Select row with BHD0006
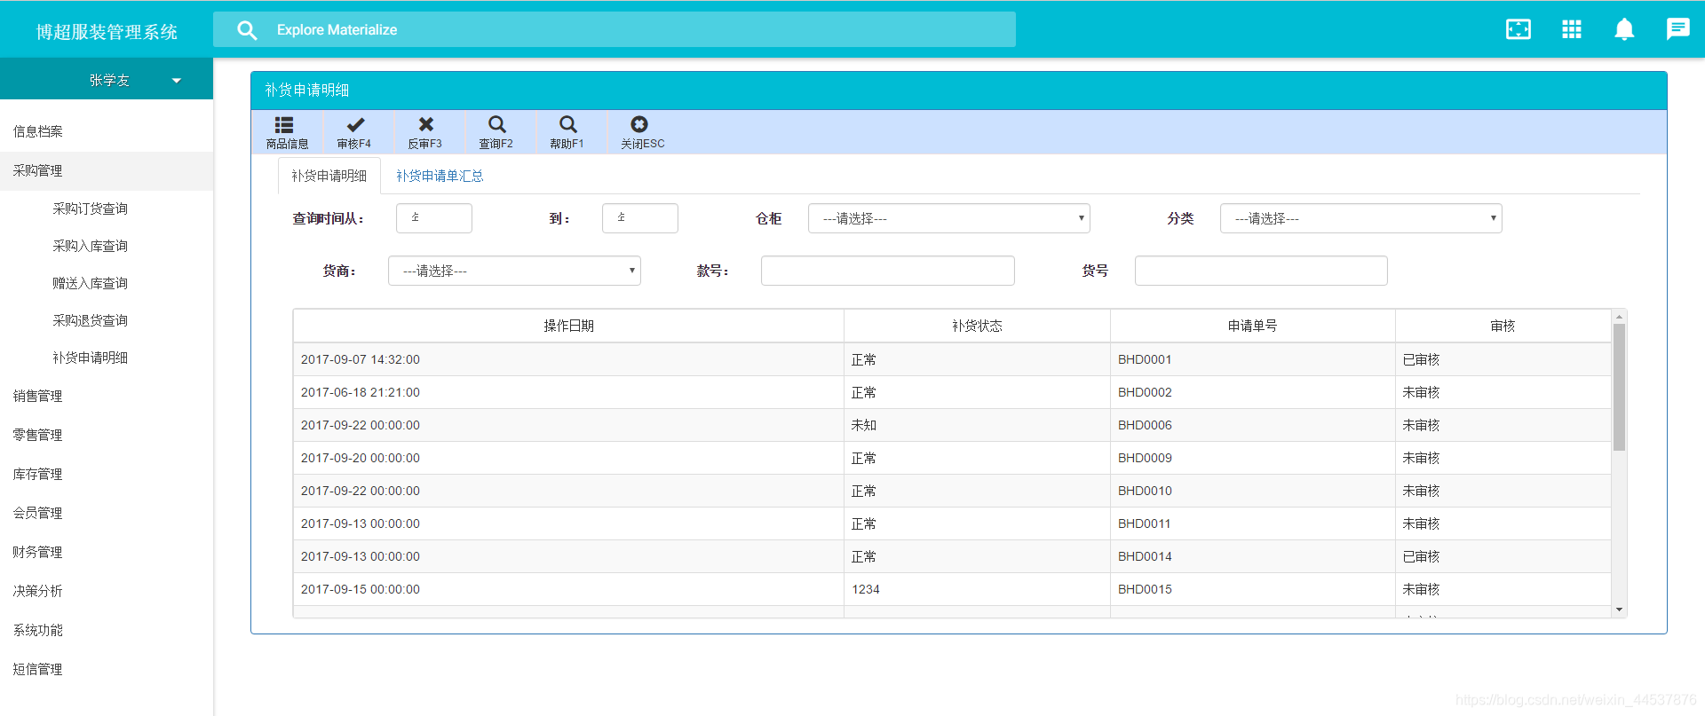The height and width of the screenshot is (716, 1705). 952,425
